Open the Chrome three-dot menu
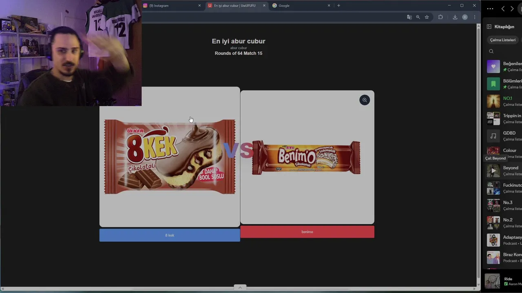 (475, 17)
